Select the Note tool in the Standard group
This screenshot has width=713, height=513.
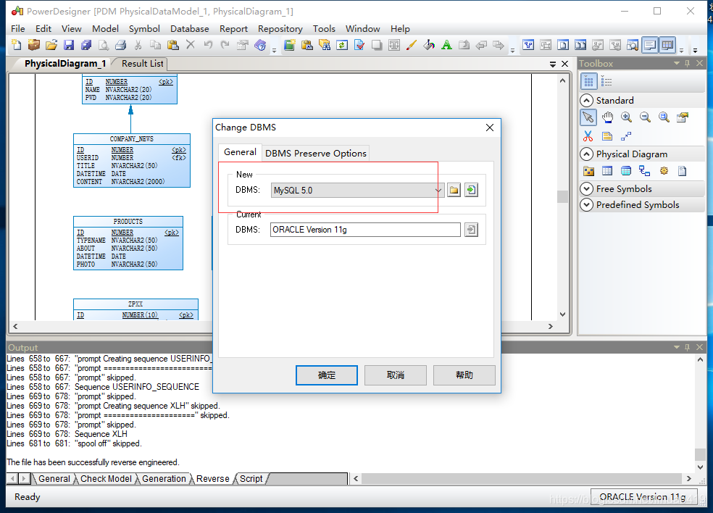click(x=607, y=135)
